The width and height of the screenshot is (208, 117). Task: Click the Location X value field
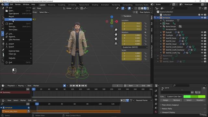(x=132, y=23)
